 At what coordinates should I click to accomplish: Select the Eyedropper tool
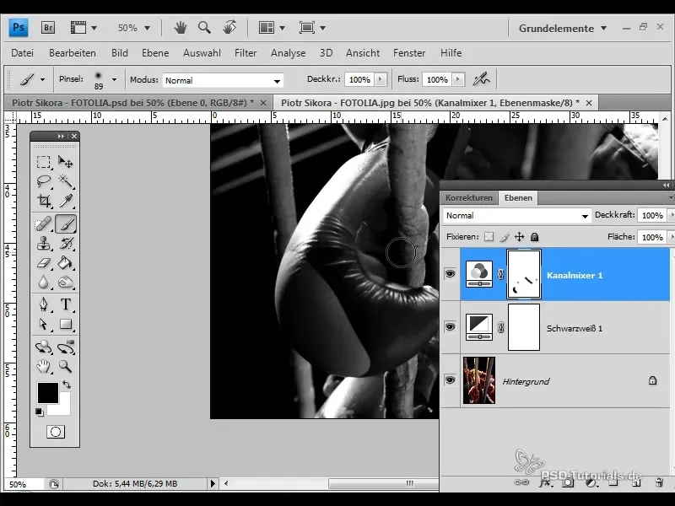pyautogui.click(x=66, y=201)
